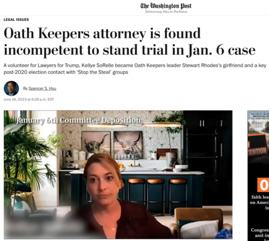Image resolution: width=269 pixels, height=241 pixels.
Task: Open the January 6th deposition video image
Action: point(118,174)
